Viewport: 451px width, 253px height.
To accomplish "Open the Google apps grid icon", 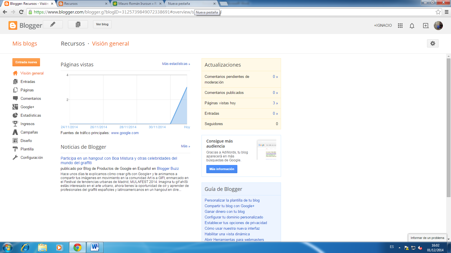I will pos(400,26).
